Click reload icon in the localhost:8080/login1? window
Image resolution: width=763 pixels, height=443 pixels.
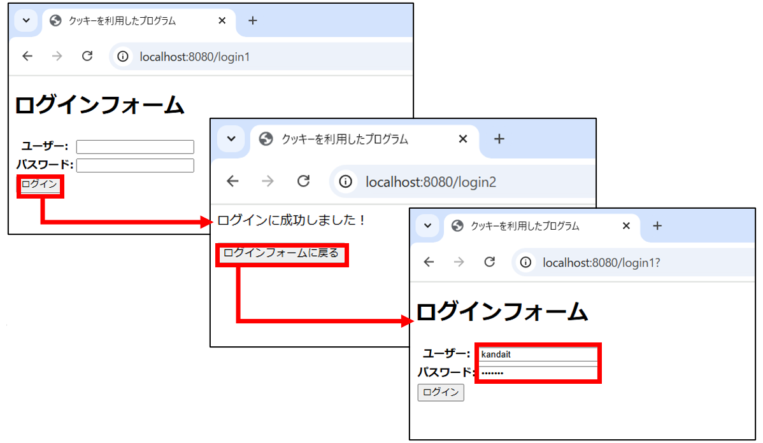click(x=489, y=262)
